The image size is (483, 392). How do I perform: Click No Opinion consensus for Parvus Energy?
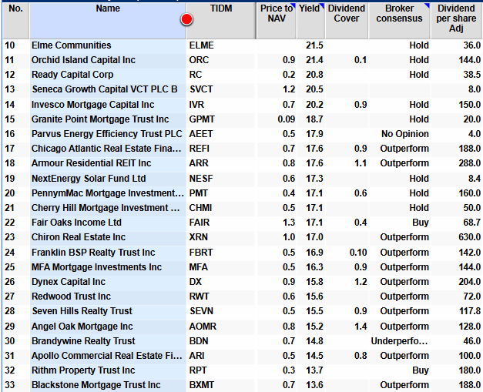(x=404, y=134)
